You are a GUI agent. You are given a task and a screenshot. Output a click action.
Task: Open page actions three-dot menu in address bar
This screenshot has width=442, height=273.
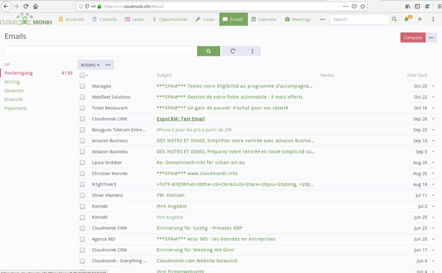[346, 6]
